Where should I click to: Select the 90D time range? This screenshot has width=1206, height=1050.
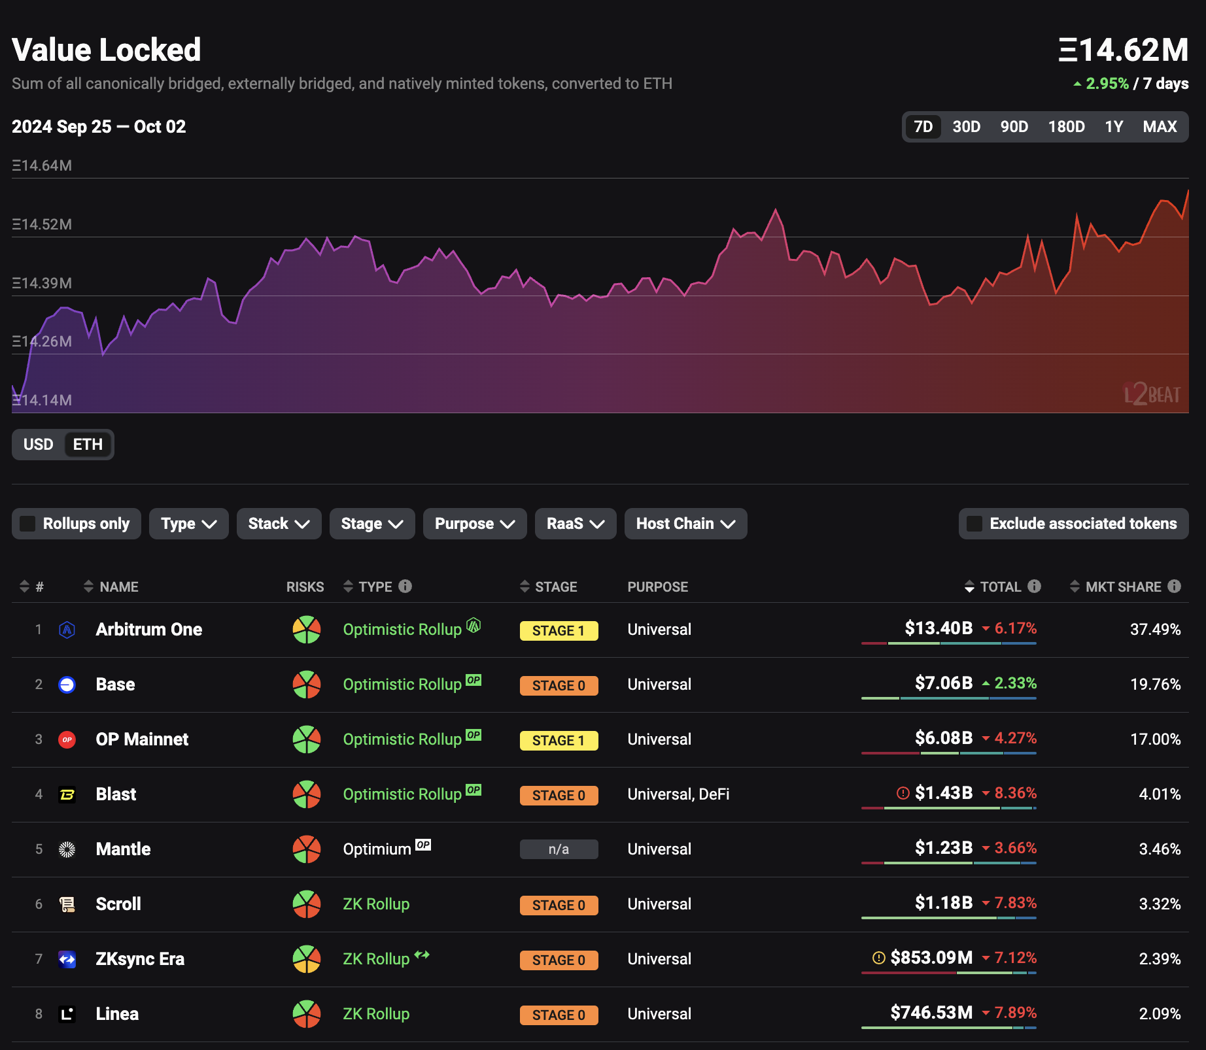1014,127
